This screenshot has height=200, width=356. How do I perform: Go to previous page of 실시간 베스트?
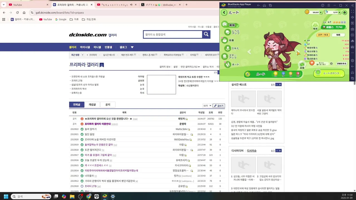[277, 84]
